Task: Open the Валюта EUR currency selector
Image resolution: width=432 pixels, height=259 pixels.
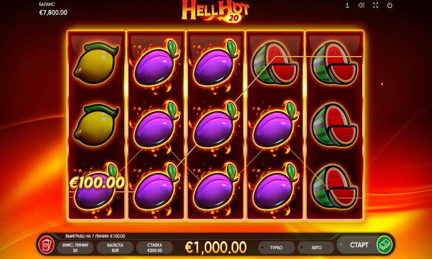Action: click(115, 247)
